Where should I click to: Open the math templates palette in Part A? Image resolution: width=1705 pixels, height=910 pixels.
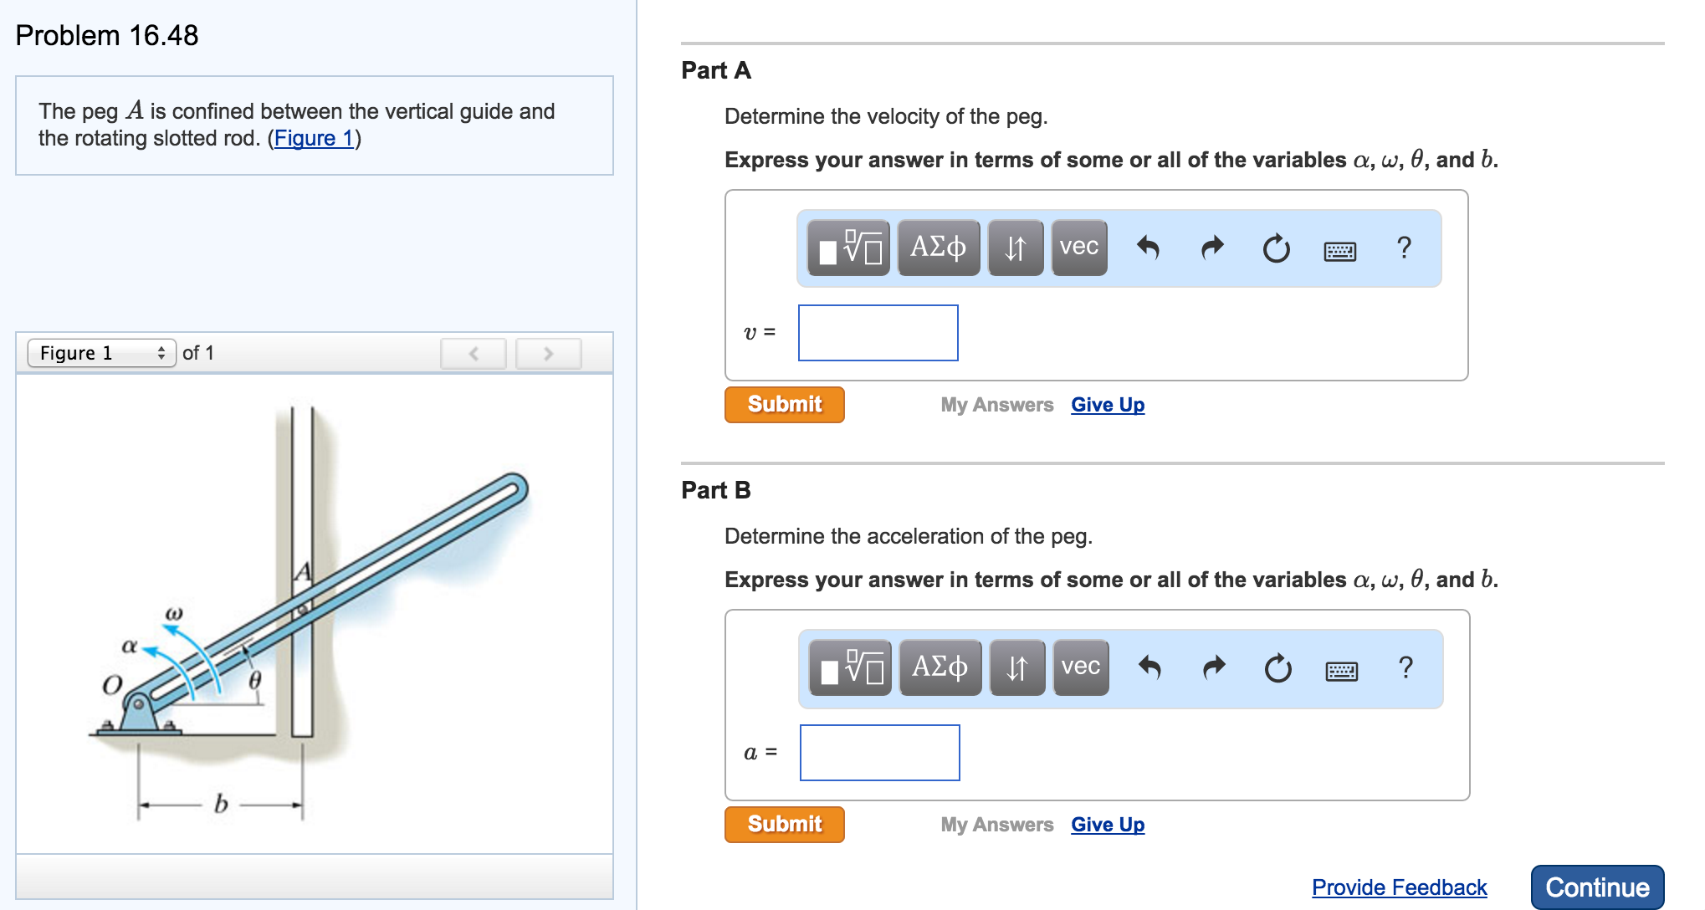(848, 248)
